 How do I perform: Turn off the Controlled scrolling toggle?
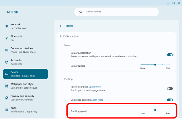tap(170, 100)
